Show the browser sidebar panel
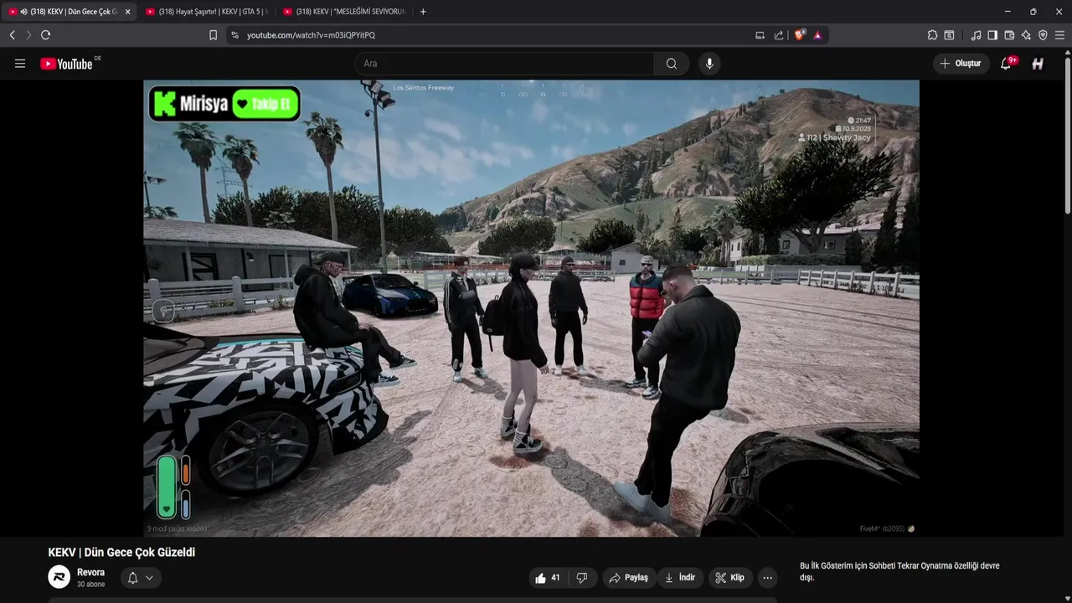The height and width of the screenshot is (603, 1072). tap(992, 35)
